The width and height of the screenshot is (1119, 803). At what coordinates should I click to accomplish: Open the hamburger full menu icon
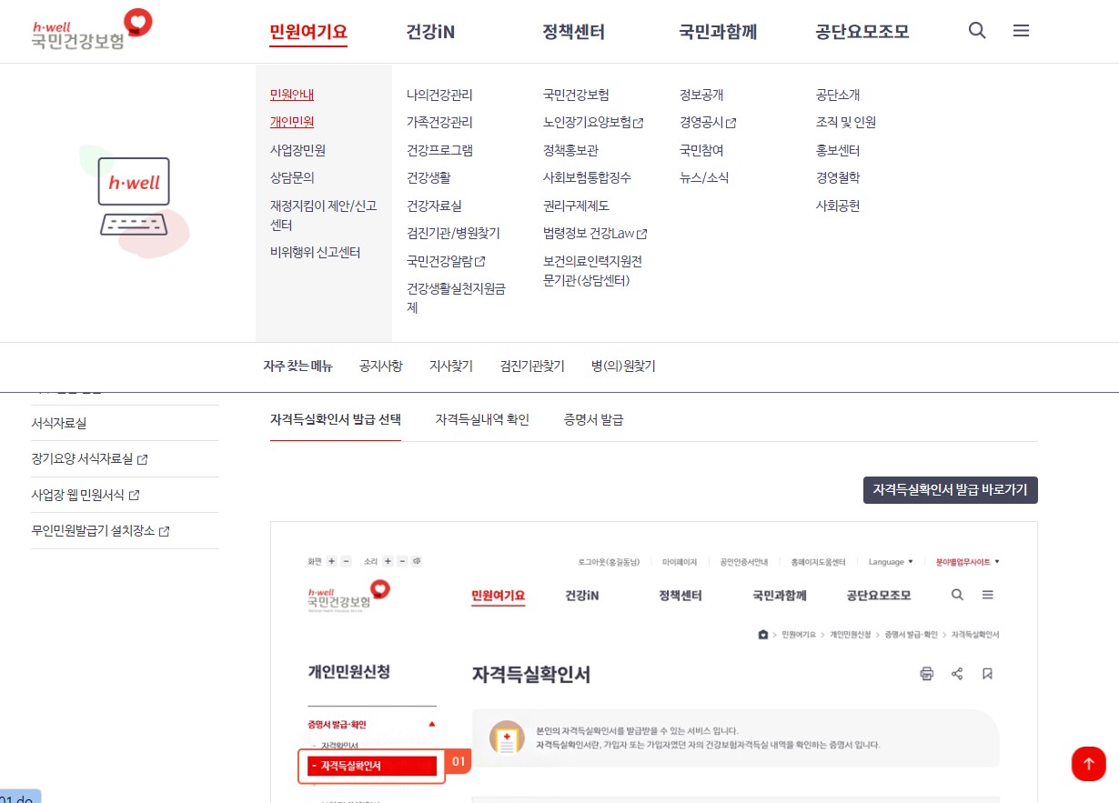click(x=1021, y=31)
